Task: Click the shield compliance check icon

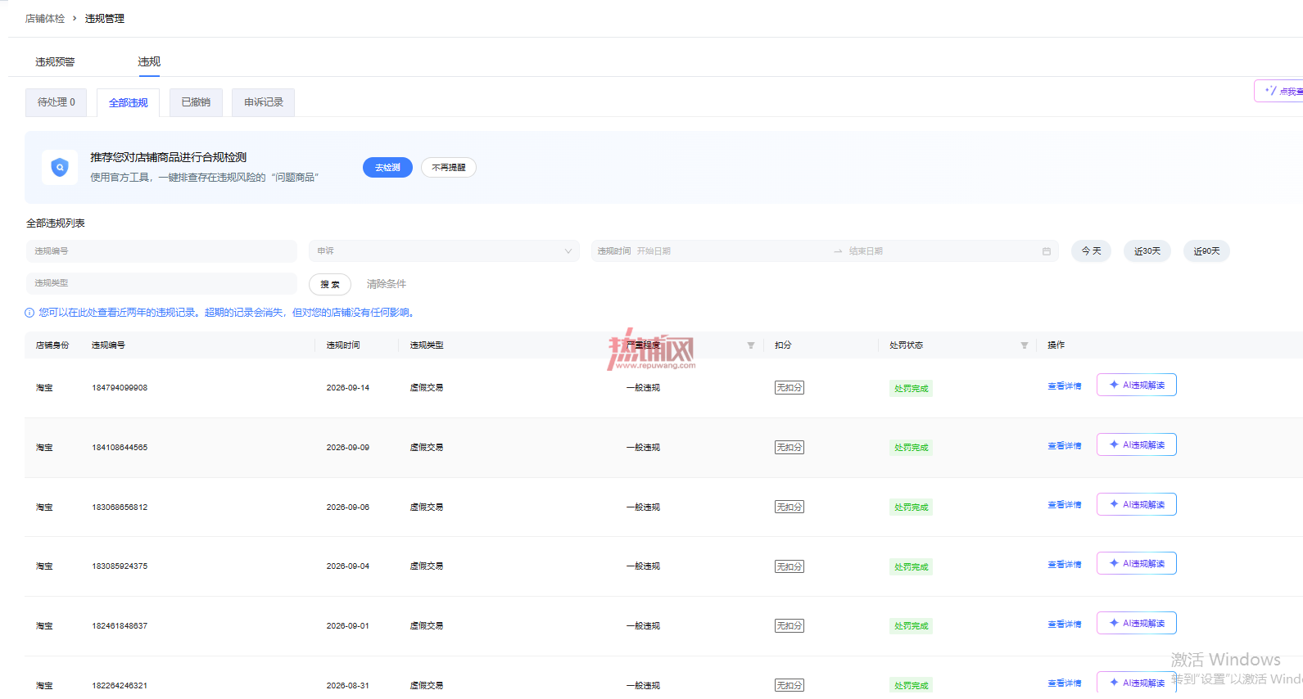Action: (x=60, y=167)
